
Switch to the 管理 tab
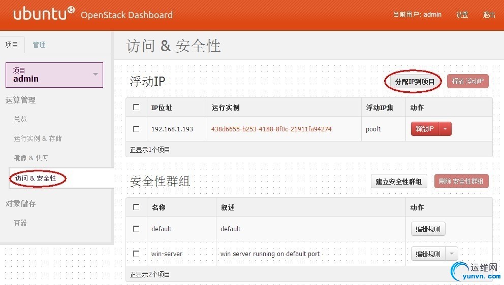(x=39, y=45)
